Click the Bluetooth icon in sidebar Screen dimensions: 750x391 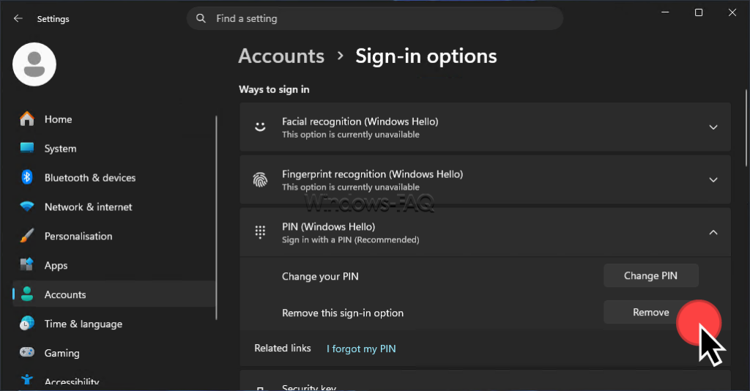coord(27,177)
